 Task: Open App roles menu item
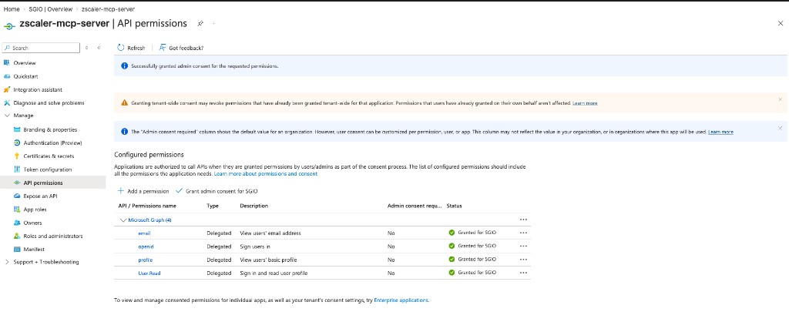35,210
